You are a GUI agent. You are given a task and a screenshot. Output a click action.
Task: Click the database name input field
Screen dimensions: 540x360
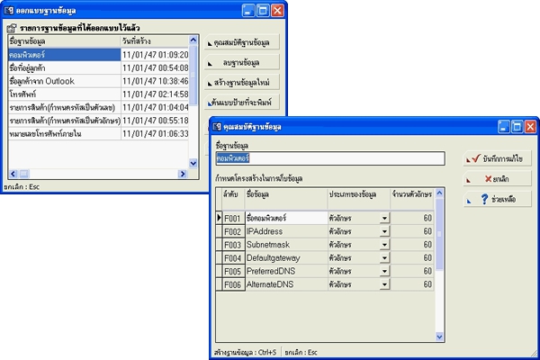(x=330, y=158)
